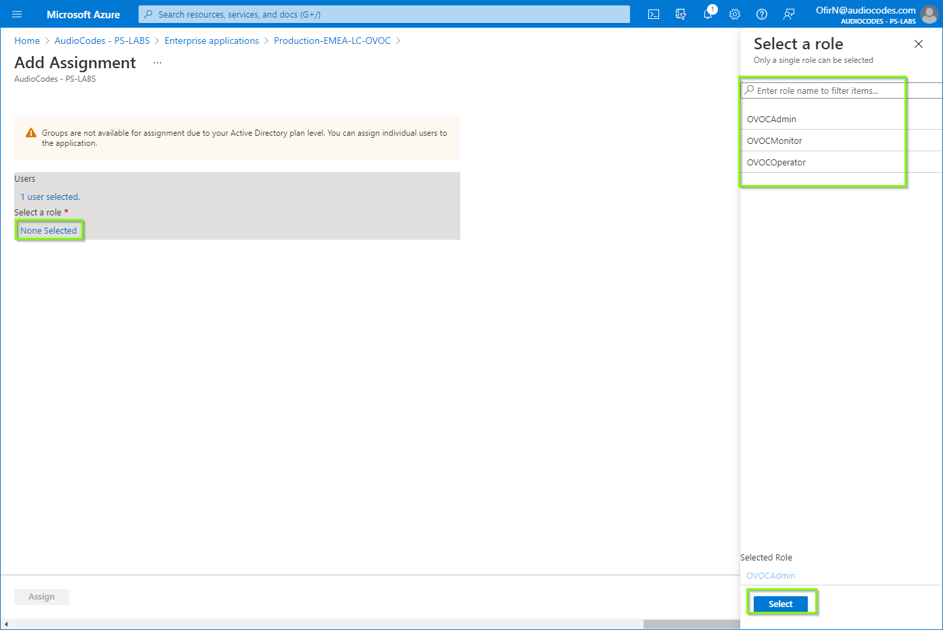This screenshot has width=943, height=630.
Task: Focus the Enter role name filter field
Action: 841,90
